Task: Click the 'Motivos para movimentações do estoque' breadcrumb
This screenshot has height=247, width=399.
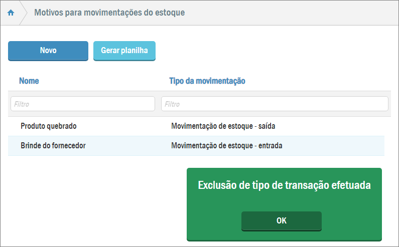Action: pyautogui.click(x=109, y=12)
